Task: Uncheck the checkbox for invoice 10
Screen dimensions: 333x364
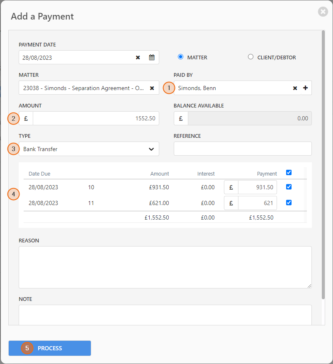Action: [289, 187]
